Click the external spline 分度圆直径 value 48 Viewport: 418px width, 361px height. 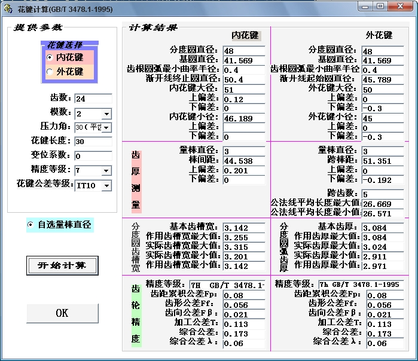point(383,51)
